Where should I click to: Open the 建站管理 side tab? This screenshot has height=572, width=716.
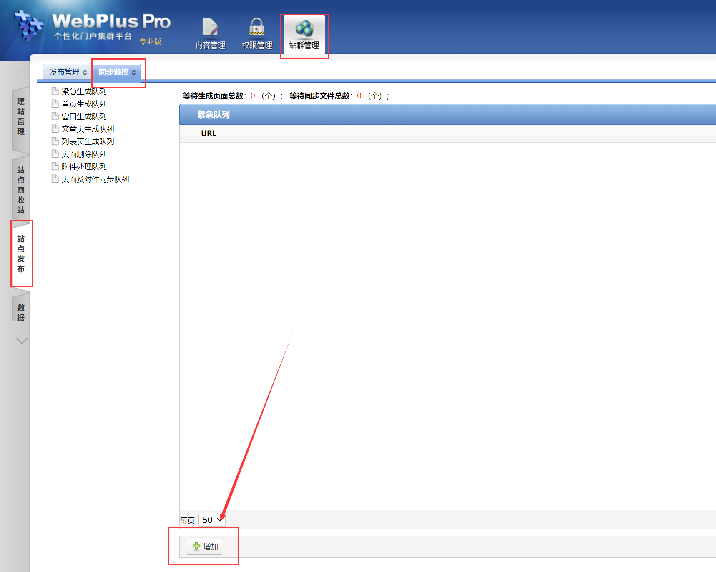21,116
